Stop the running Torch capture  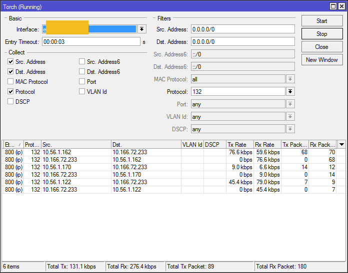click(322, 33)
